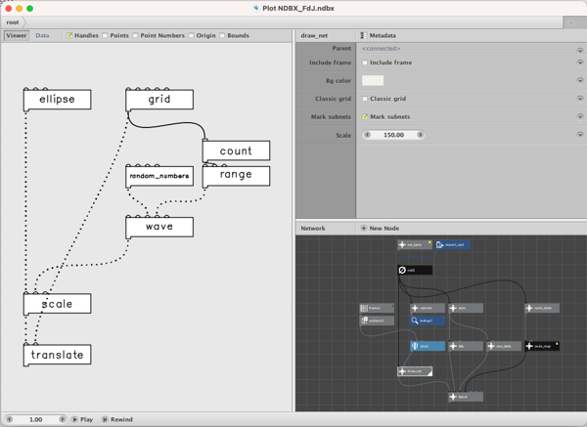Click the random_numbers box in viewer
This screenshot has height=427, width=587.
(x=159, y=176)
